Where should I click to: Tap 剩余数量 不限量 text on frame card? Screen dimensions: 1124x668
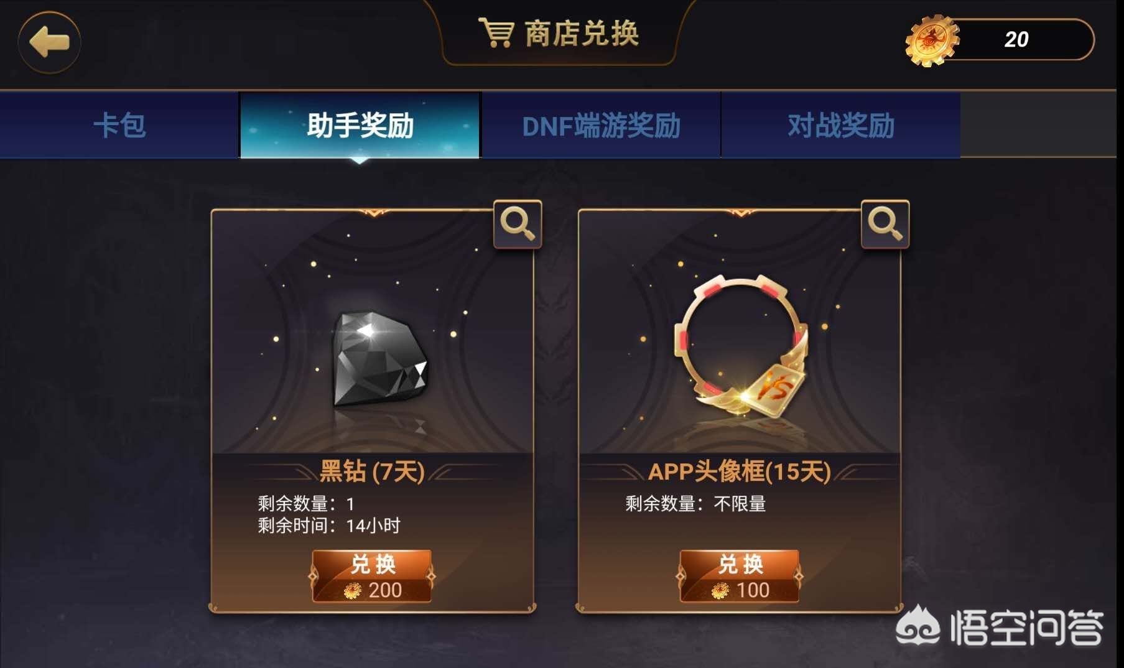695,503
